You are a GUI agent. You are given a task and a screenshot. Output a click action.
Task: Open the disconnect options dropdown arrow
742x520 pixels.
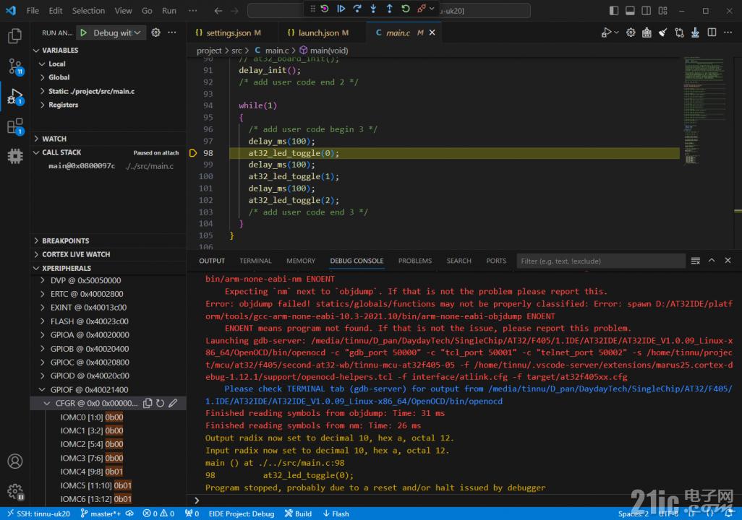coord(432,9)
